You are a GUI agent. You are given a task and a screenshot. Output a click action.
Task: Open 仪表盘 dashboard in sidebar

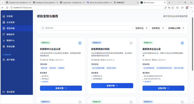(17, 16)
